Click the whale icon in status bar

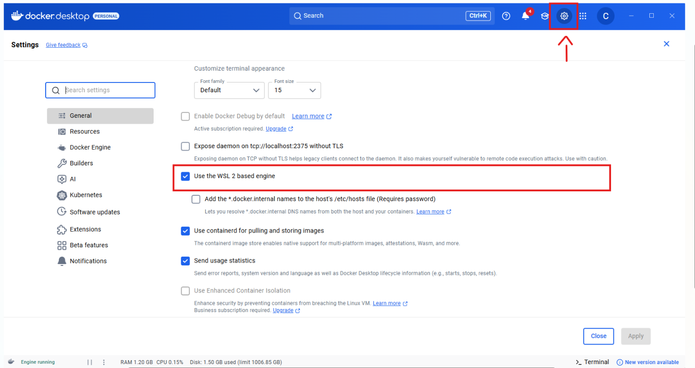tap(11, 362)
